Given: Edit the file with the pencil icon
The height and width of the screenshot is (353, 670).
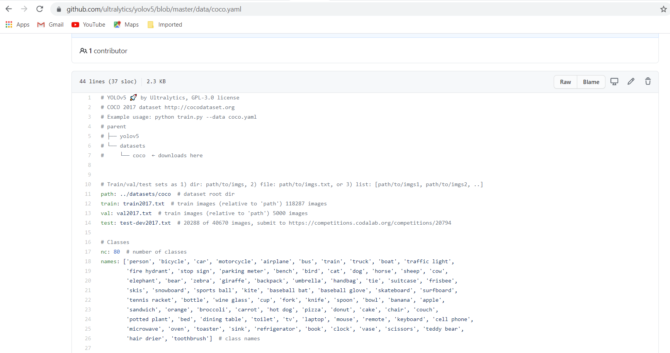Looking at the screenshot, I should click(x=631, y=81).
